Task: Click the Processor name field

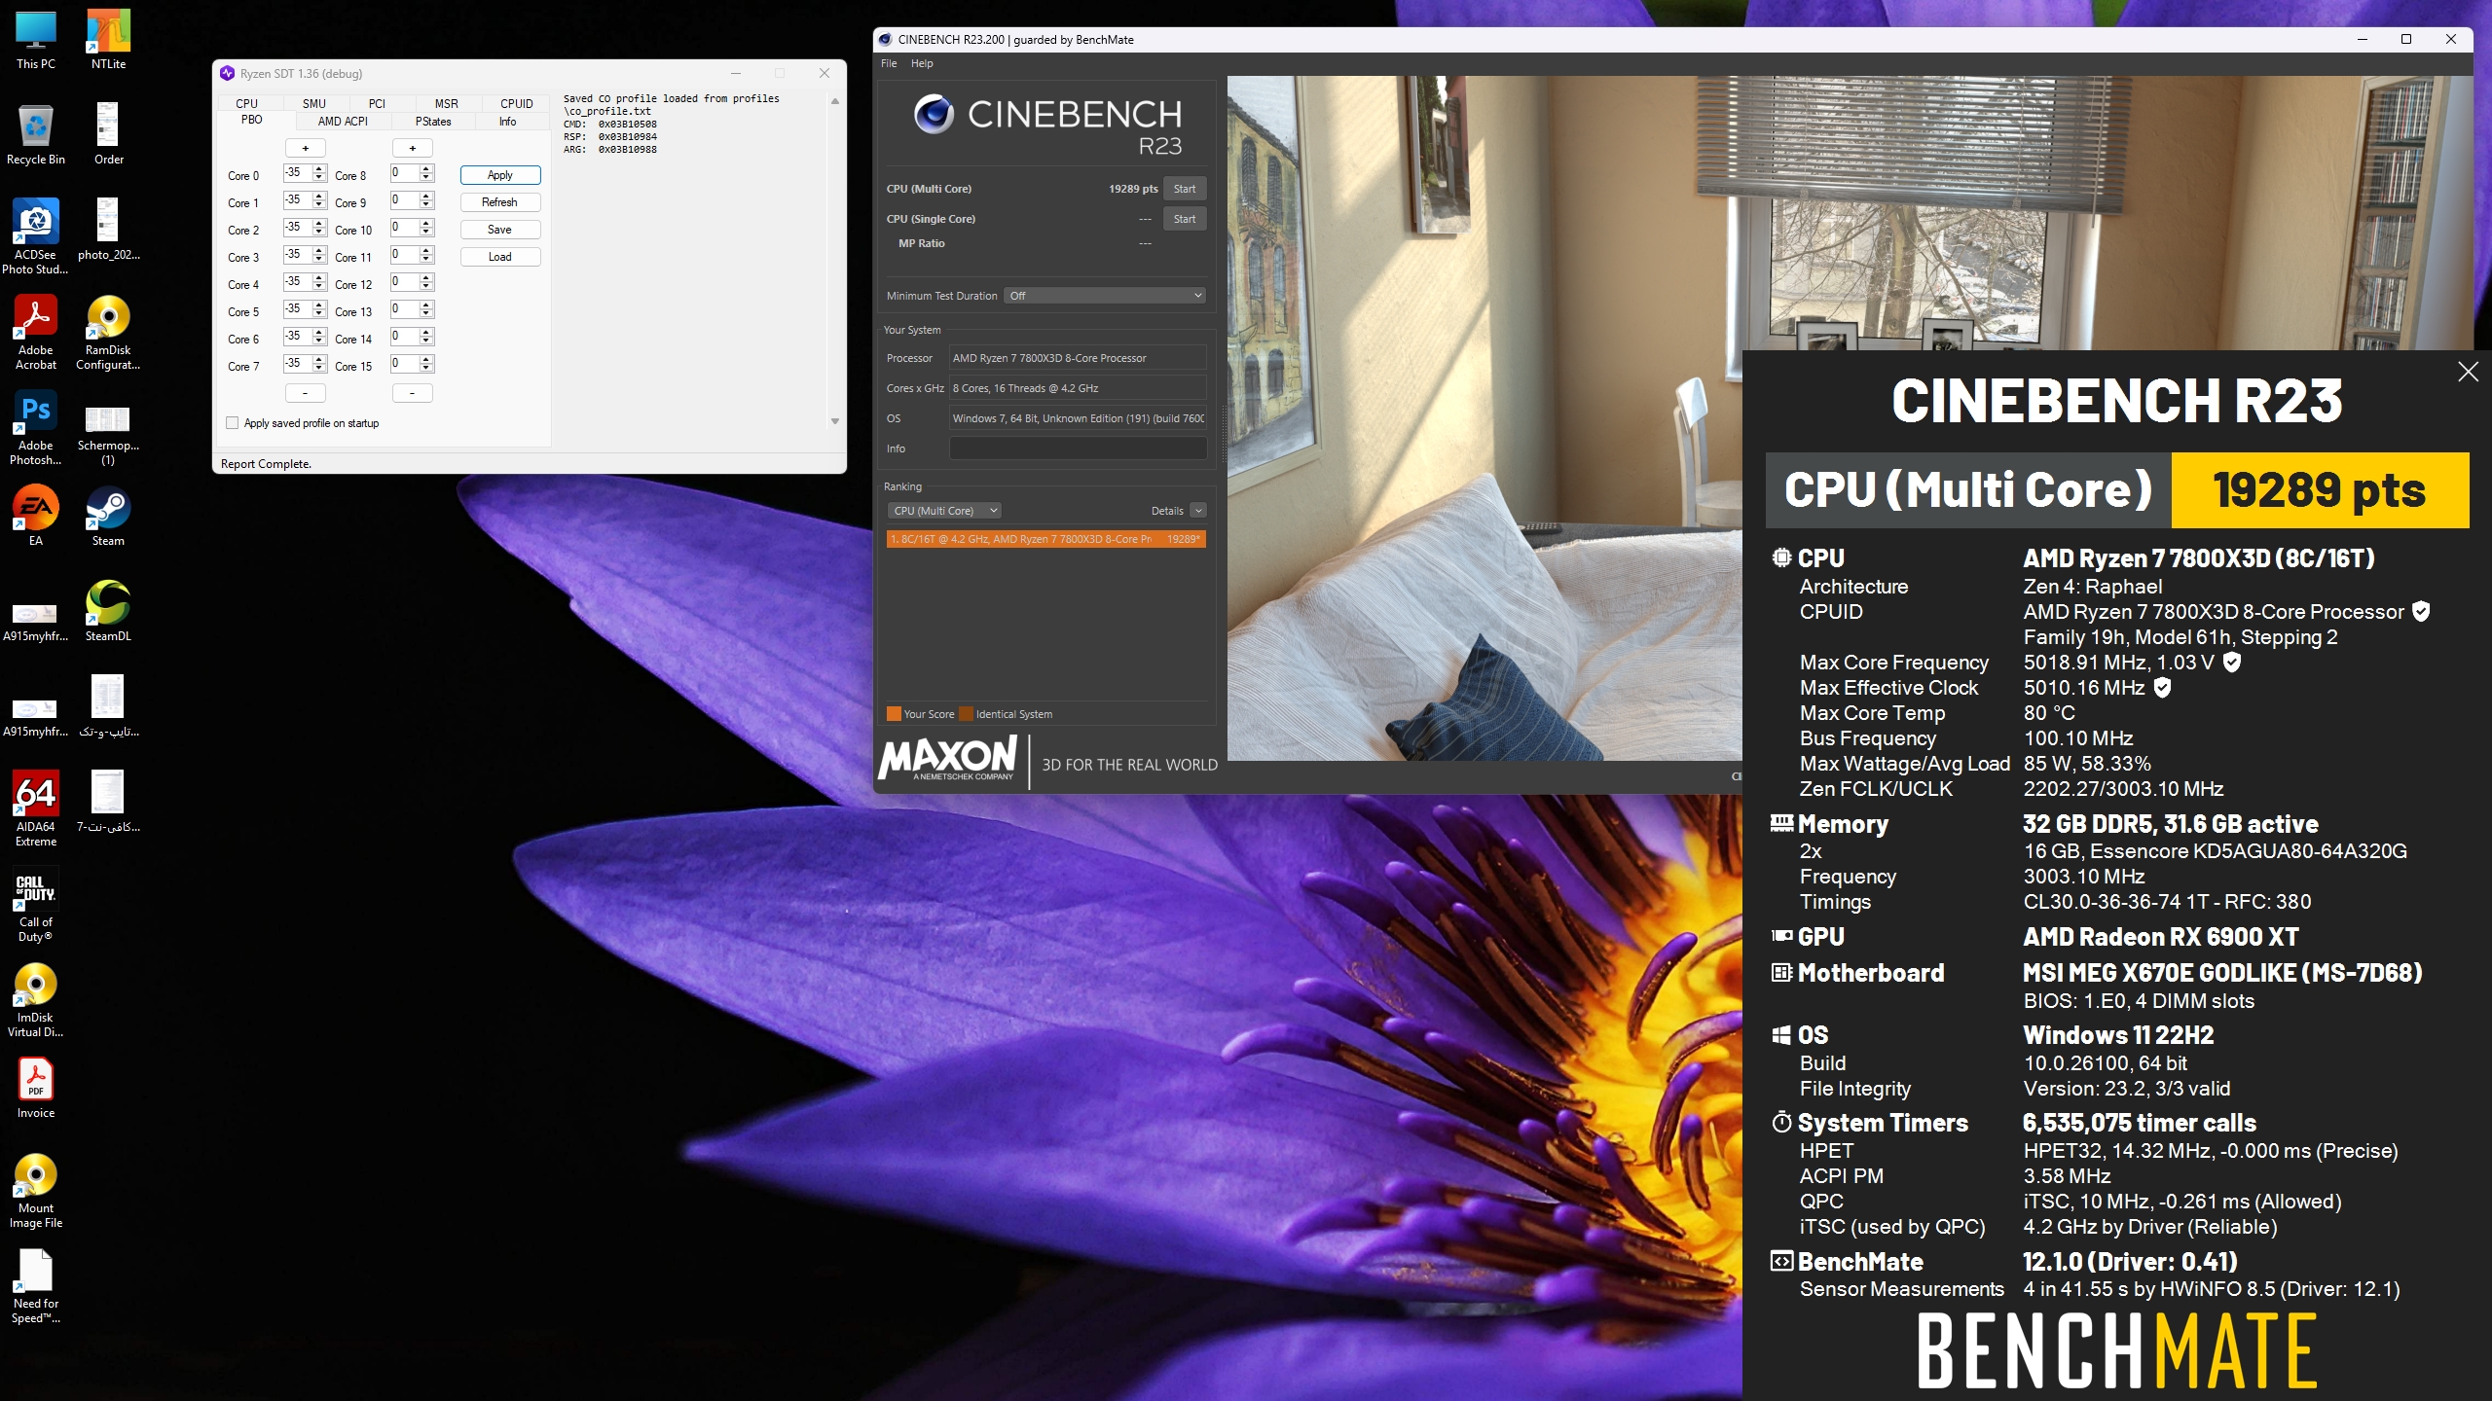Action: [1078, 358]
